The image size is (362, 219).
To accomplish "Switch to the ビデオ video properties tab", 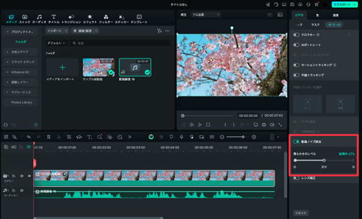I will (299, 15).
